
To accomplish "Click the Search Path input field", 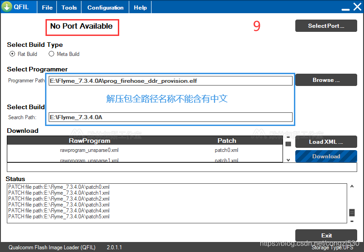I will (x=170, y=117).
